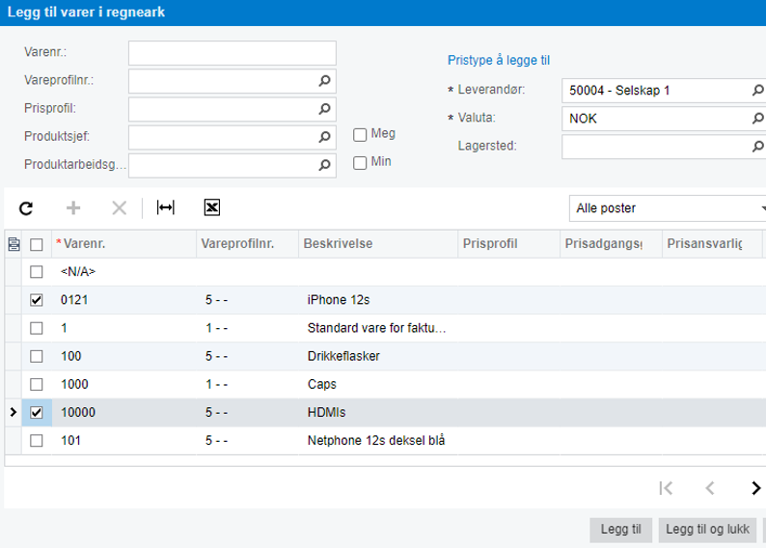This screenshot has width=766, height=548.
Task: Click the export to Excel icon
Action: (212, 207)
